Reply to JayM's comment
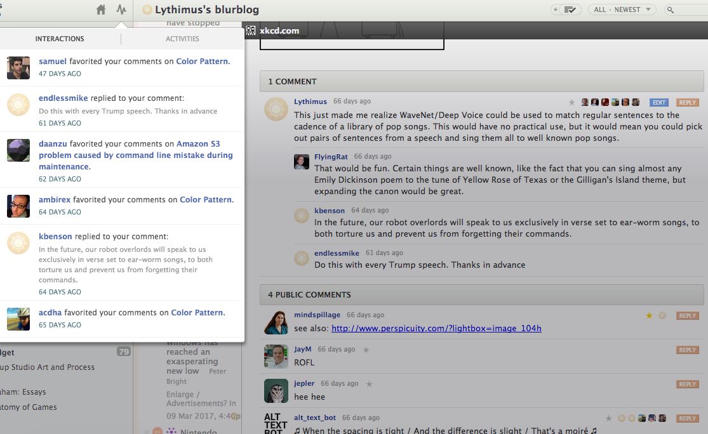 [x=687, y=350]
